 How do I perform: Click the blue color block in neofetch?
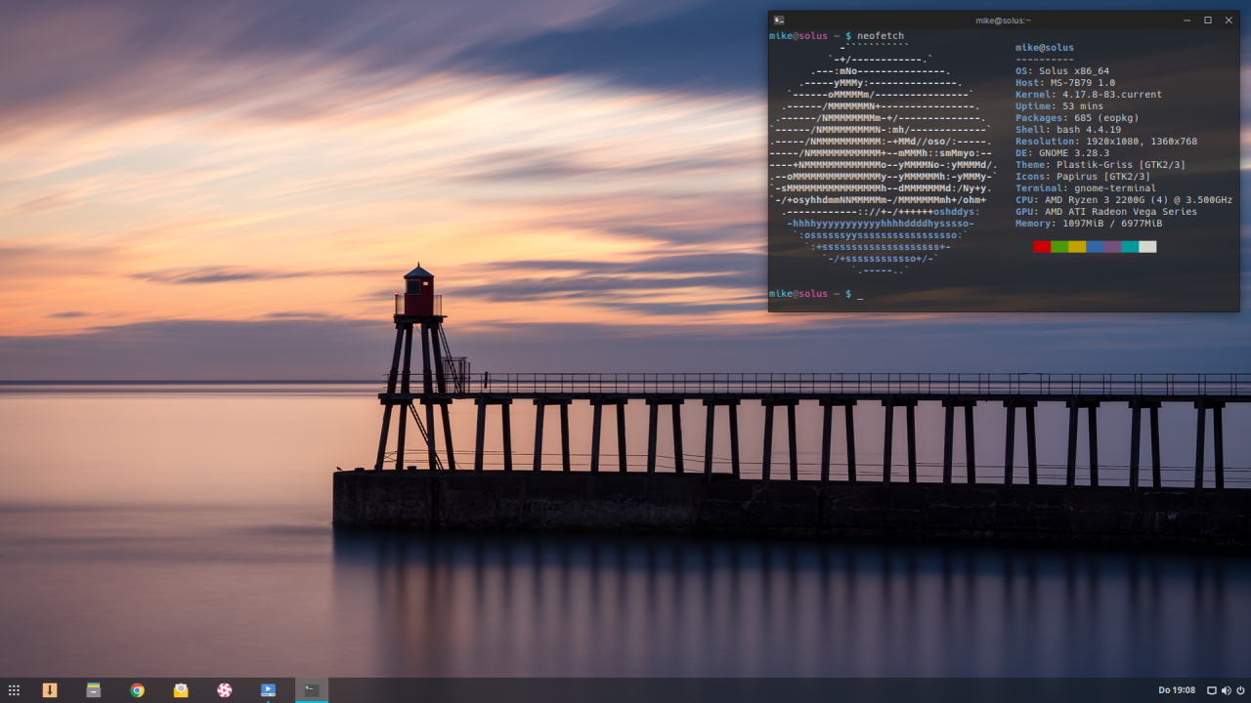(x=1095, y=247)
